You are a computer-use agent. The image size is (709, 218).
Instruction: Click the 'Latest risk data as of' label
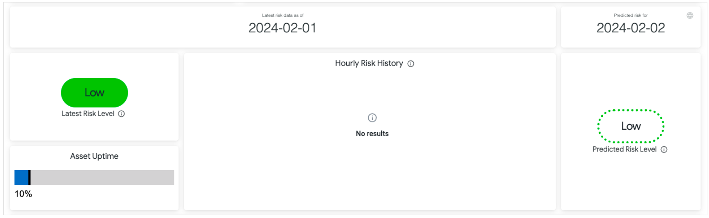pos(282,15)
